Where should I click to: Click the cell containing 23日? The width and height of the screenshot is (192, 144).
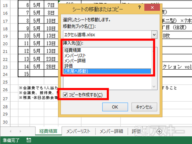tap(51, 59)
